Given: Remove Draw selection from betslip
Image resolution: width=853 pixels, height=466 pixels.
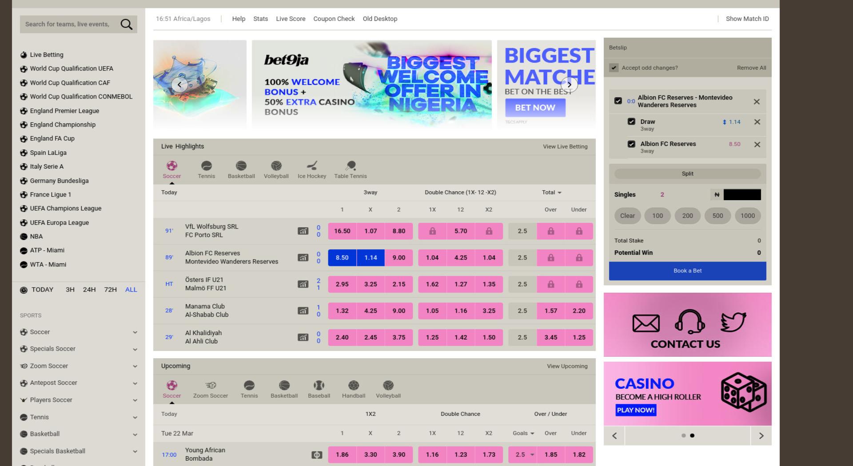Looking at the screenshot, I should 757,122.
